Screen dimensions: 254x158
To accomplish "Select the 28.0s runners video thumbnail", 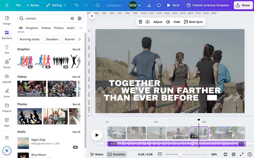I will [x=32, y=89].
